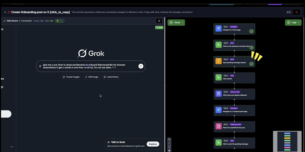Image resolution: width=305 pixels, height=152 pixels.
Task: Click the Edit Image suggestion
Action: click(x=91, y=77)
